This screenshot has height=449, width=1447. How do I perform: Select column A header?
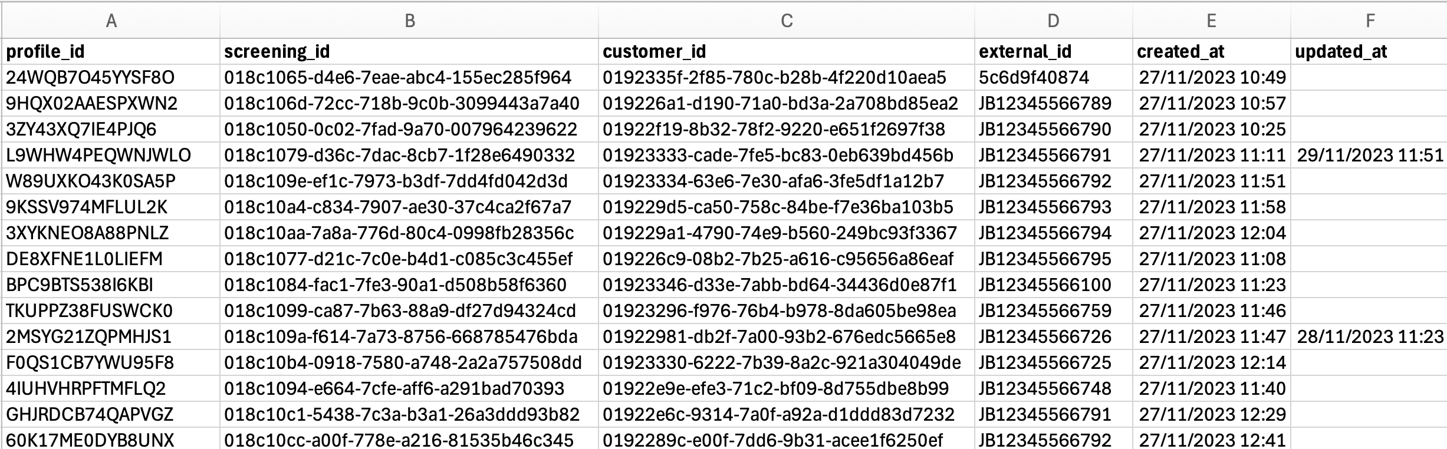pyautogui.click(x=111, y=21)
